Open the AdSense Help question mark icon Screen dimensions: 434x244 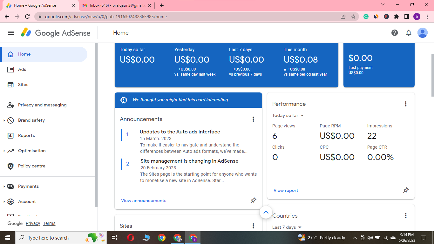point(395,33)
